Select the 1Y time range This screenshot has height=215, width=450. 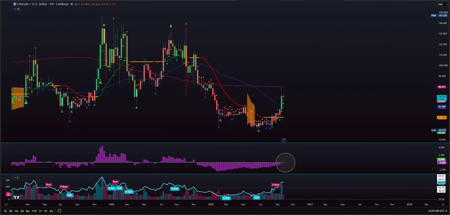(x=40, y=211)
